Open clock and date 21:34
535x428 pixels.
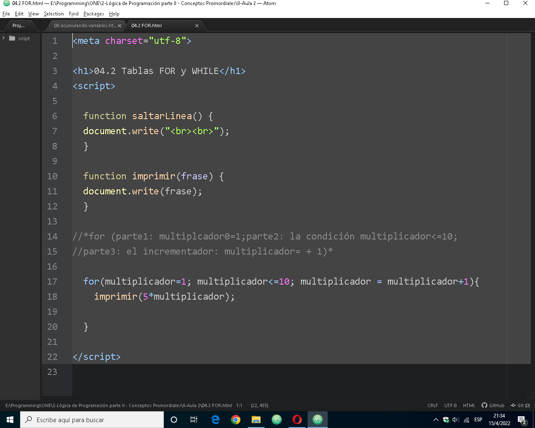tap(499, 420)
